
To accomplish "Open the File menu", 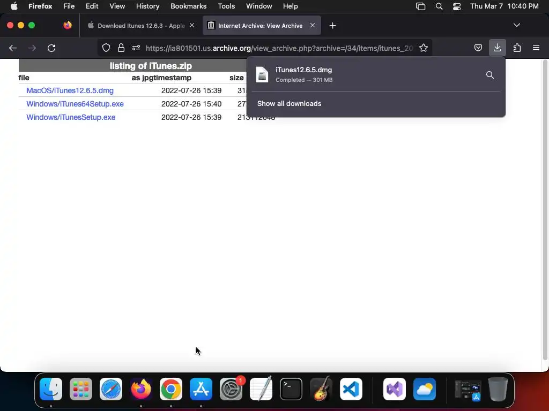I will (69, 6).
